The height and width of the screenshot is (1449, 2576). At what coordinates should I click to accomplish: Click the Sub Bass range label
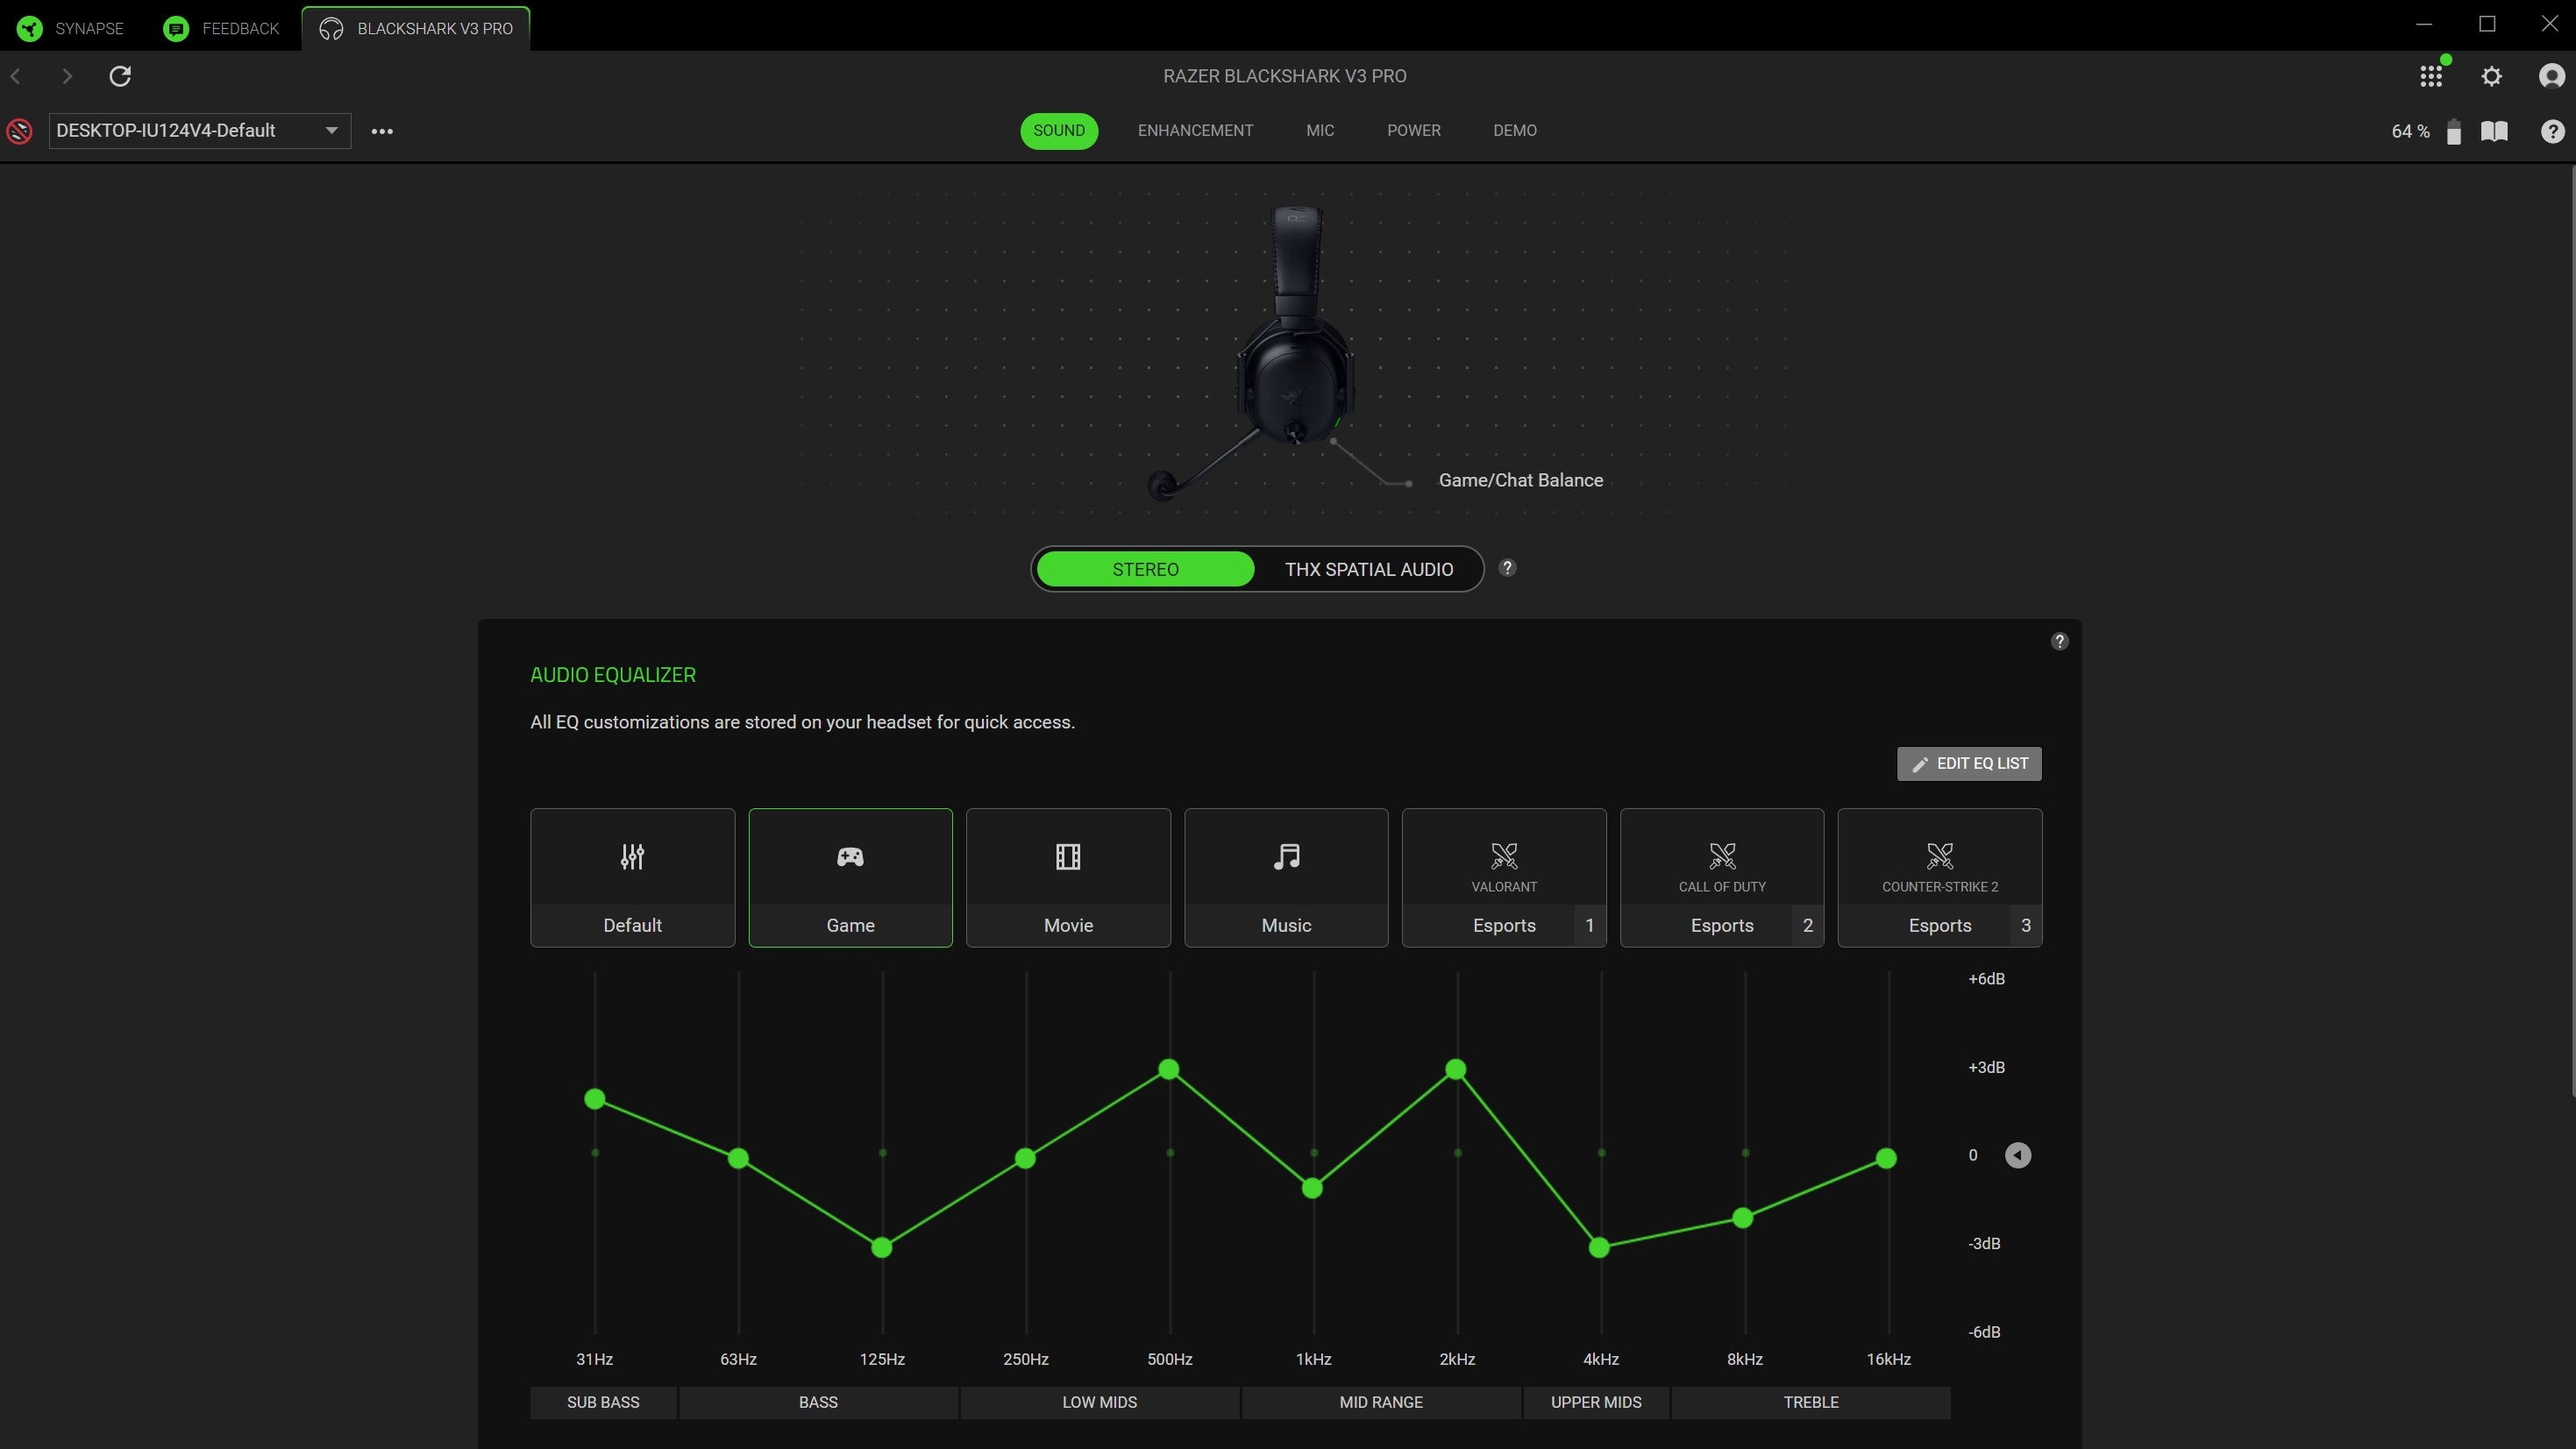(x=603, y=1403)
